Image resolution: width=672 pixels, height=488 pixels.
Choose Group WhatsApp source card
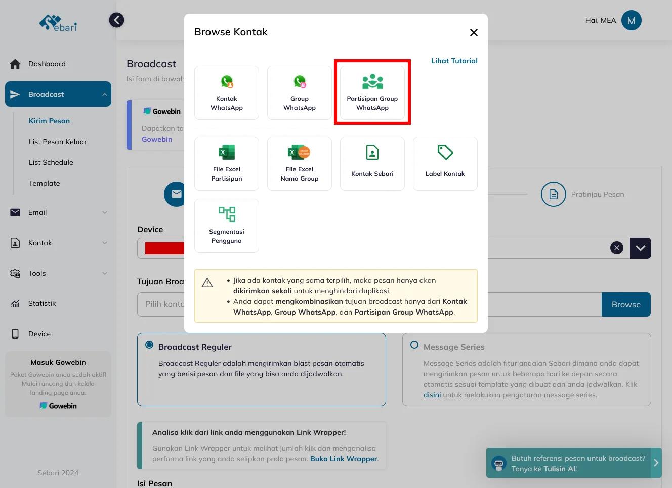coord(300,93)
